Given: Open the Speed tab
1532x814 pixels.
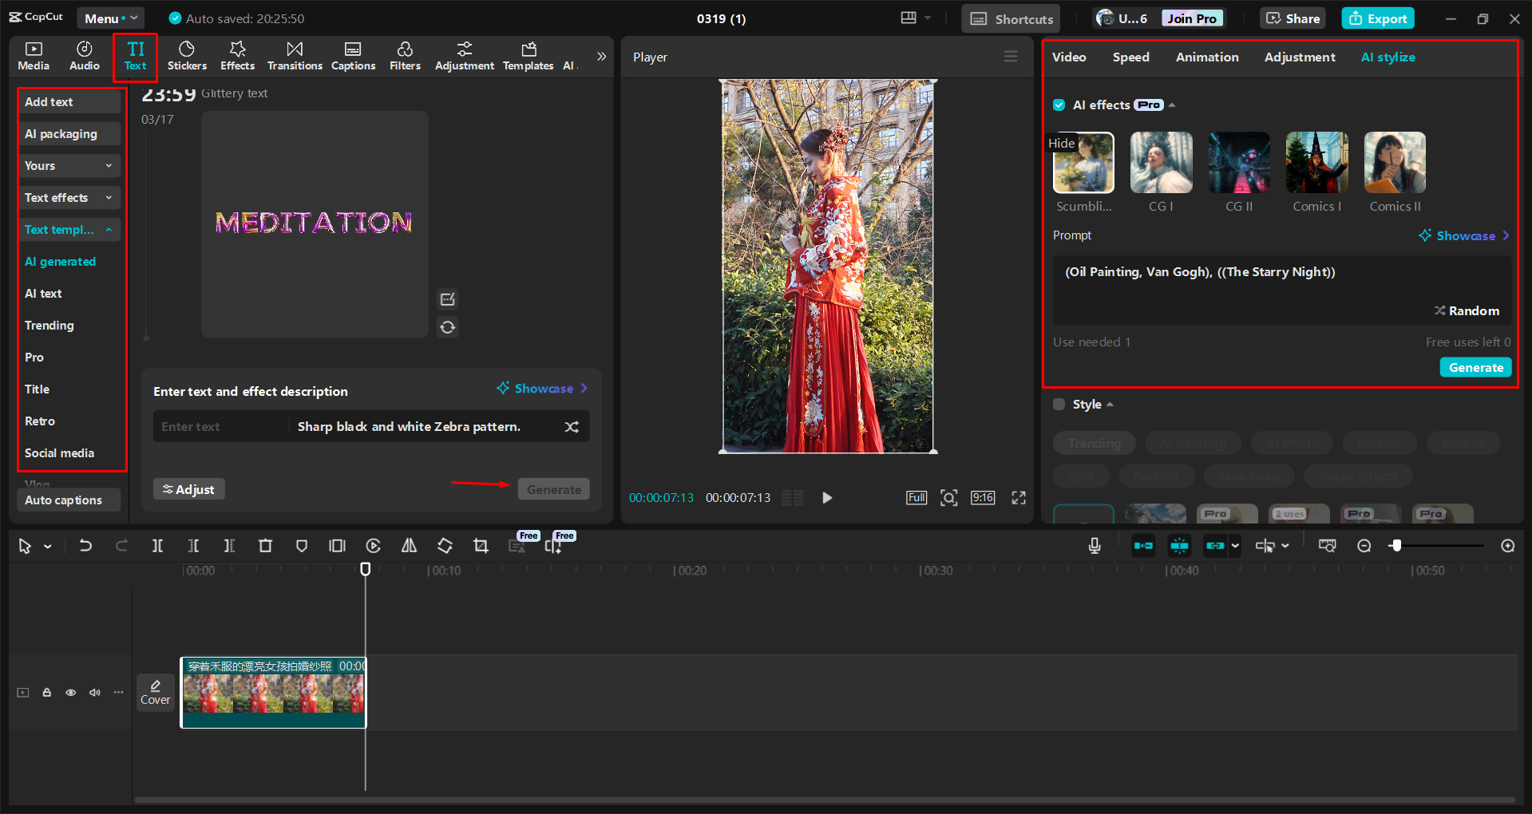Looking at the screenshot, I should pyautogui.click(x=1130, y=57).
